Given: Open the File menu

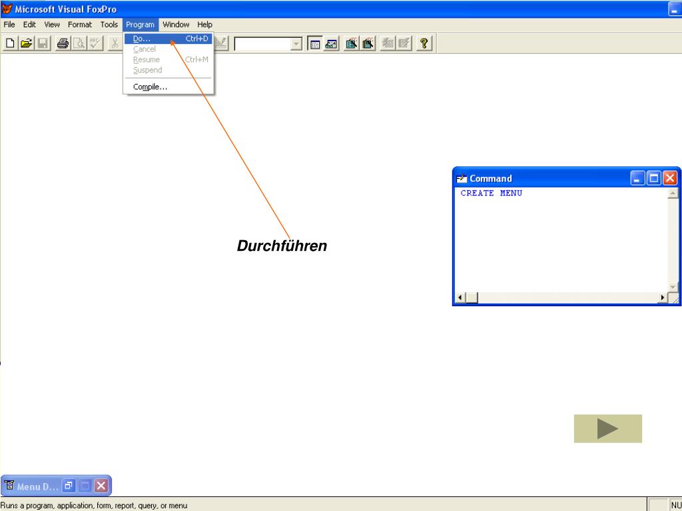Looking at the screenshot, I should pos(9,25).
